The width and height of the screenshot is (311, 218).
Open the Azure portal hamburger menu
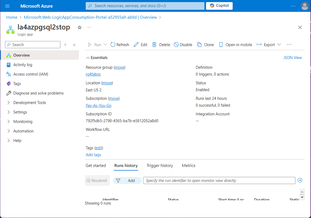7,6
